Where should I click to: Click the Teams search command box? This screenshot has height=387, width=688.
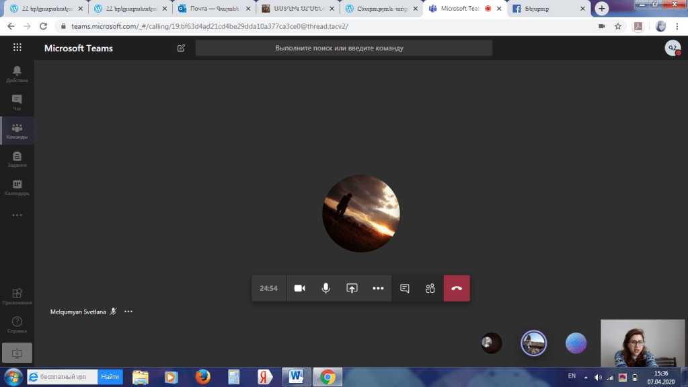click(x=344, y=48)
